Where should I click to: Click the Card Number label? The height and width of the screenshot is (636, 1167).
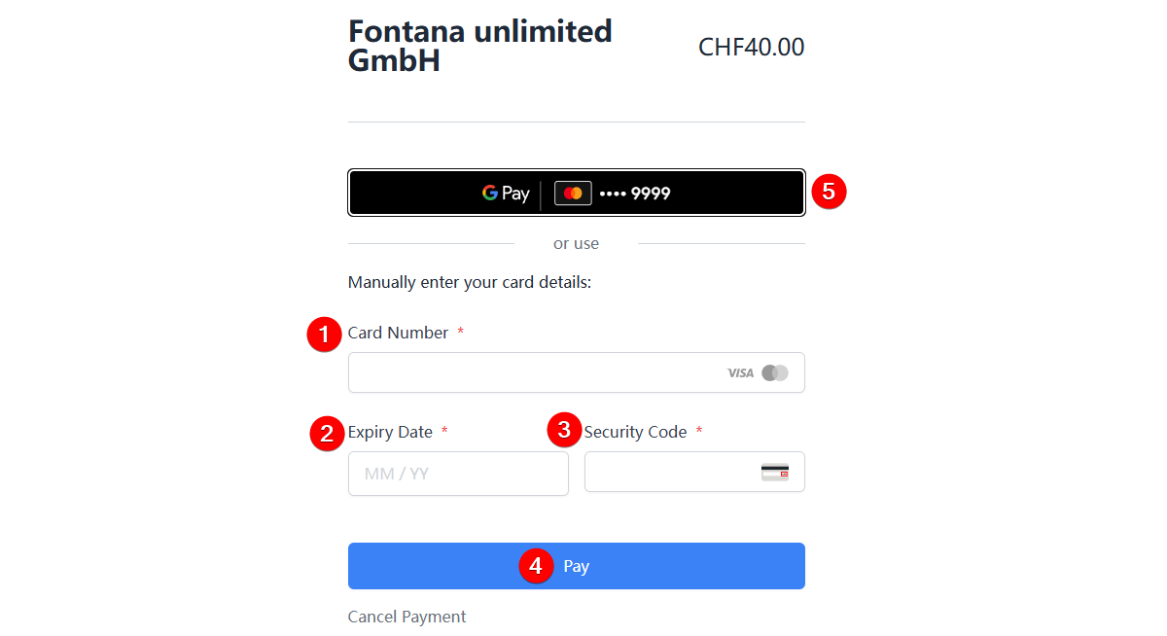[x=398, y=333]
